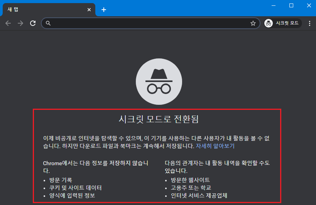This screenshot has width=316, height=205.
Task: Click the 인터넷 서비스 제공업체 list item
Action: pos(199,195)
